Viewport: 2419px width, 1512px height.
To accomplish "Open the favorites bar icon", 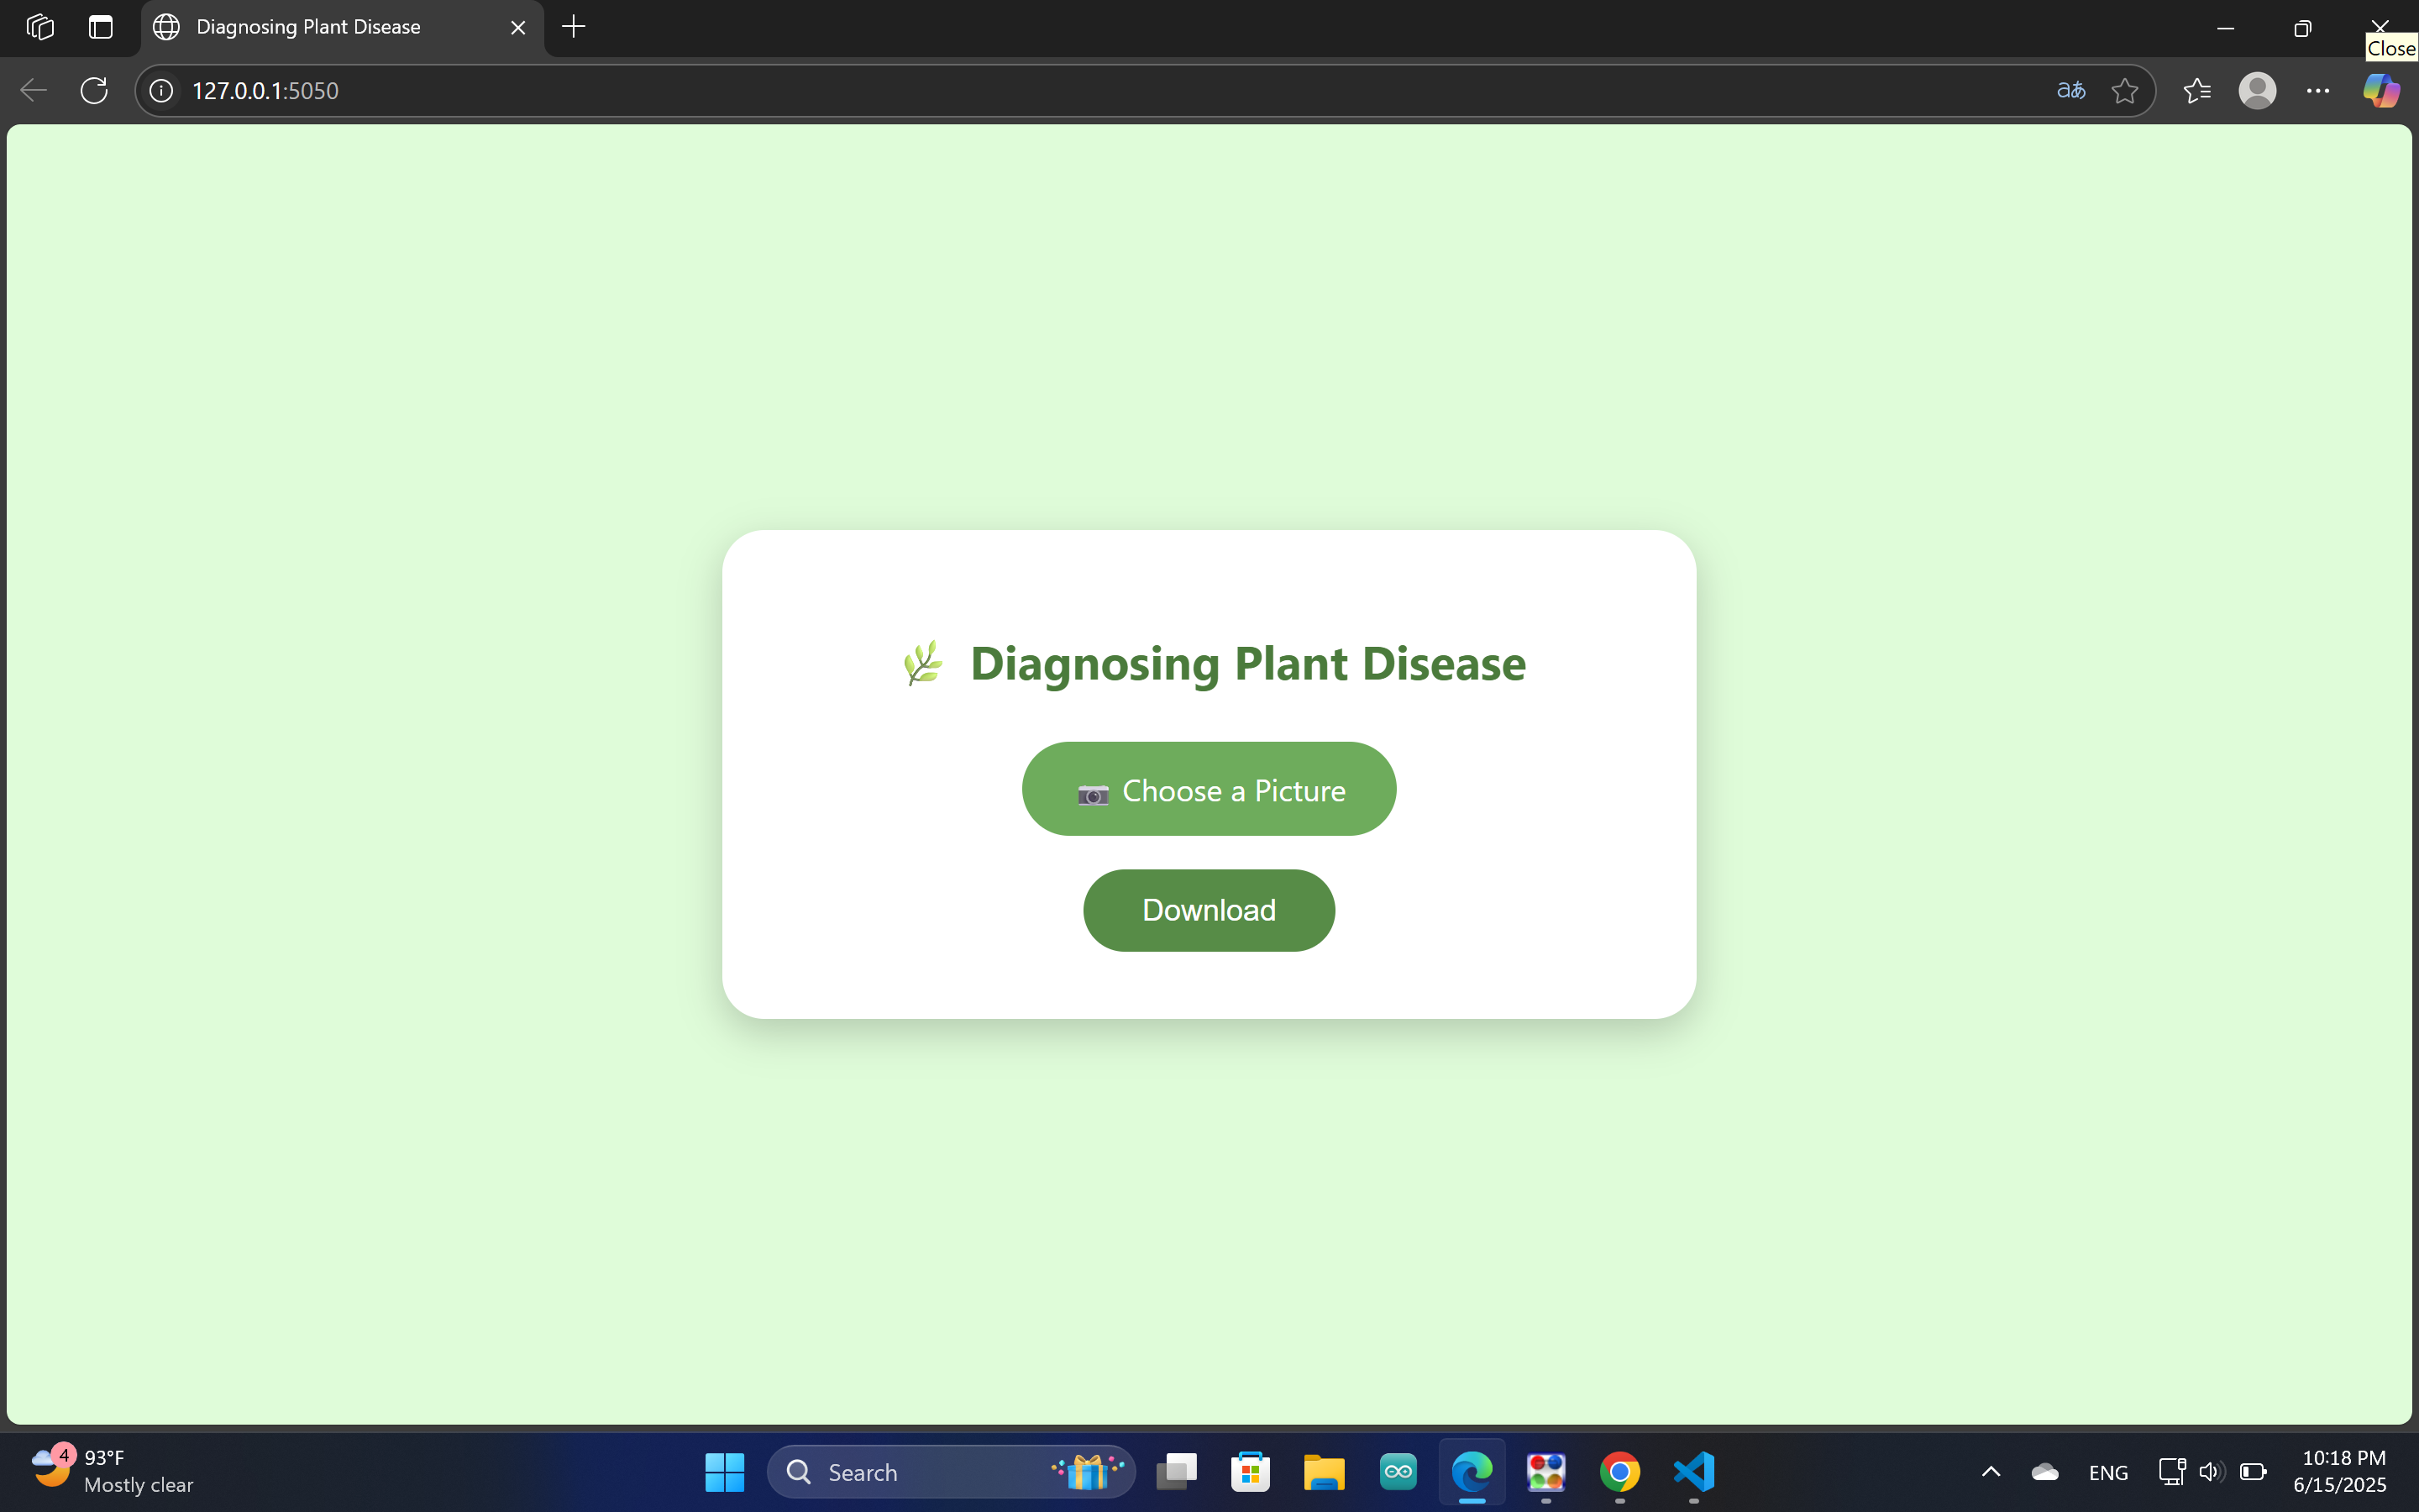I will (2197, 90).
